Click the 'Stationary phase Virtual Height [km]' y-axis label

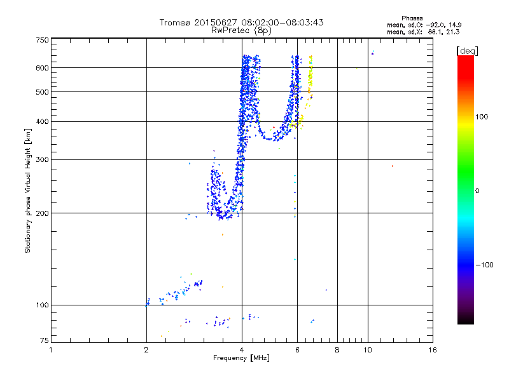(x=28, y=191)
